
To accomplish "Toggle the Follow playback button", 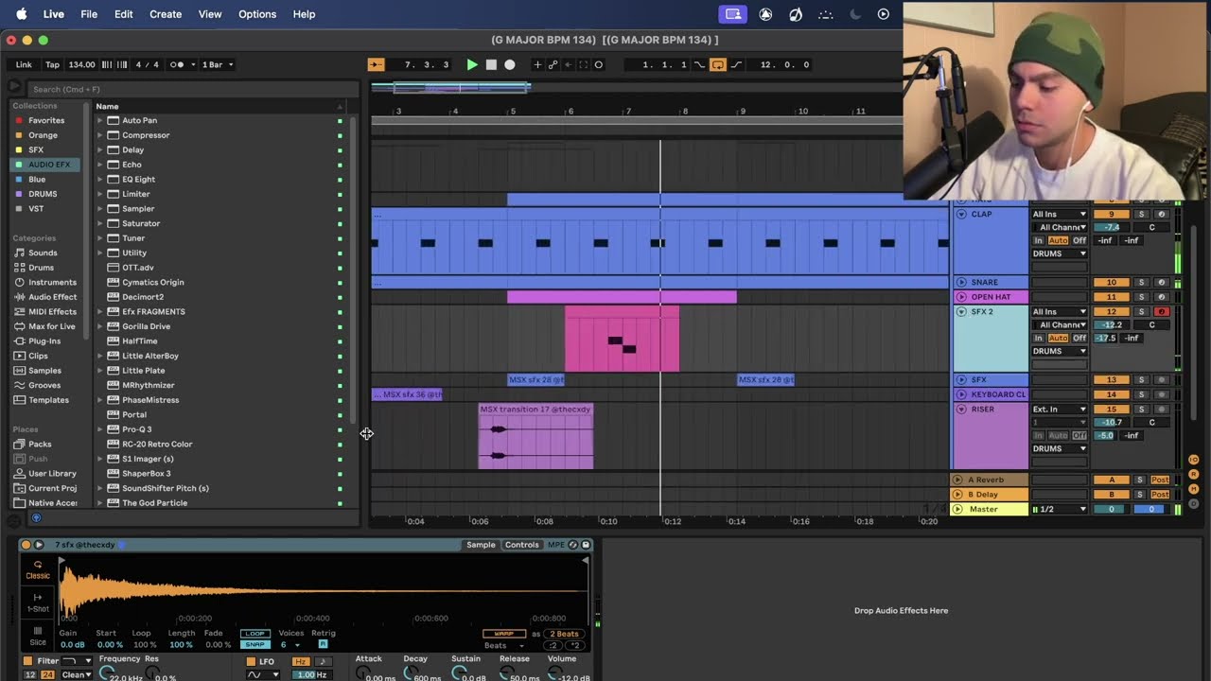I will coord(376,64).
